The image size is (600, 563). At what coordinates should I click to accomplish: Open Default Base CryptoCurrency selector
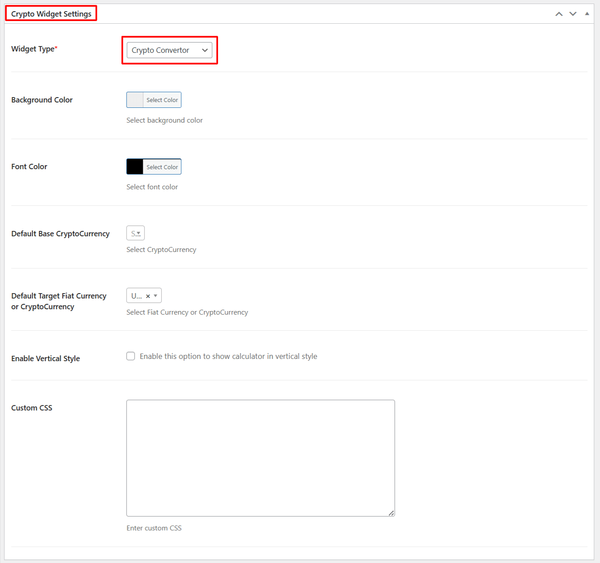pyautogui.click(x=135, y=233)
